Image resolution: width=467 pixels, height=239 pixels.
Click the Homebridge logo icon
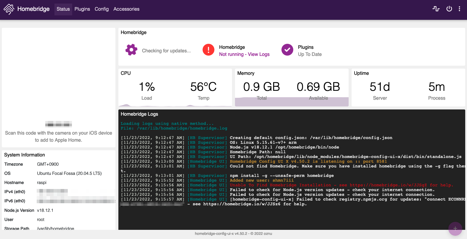coord(9,9)
